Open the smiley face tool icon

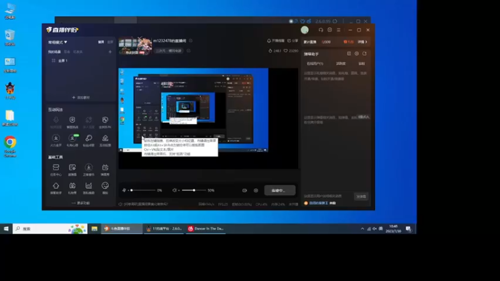tap(105, 185)
